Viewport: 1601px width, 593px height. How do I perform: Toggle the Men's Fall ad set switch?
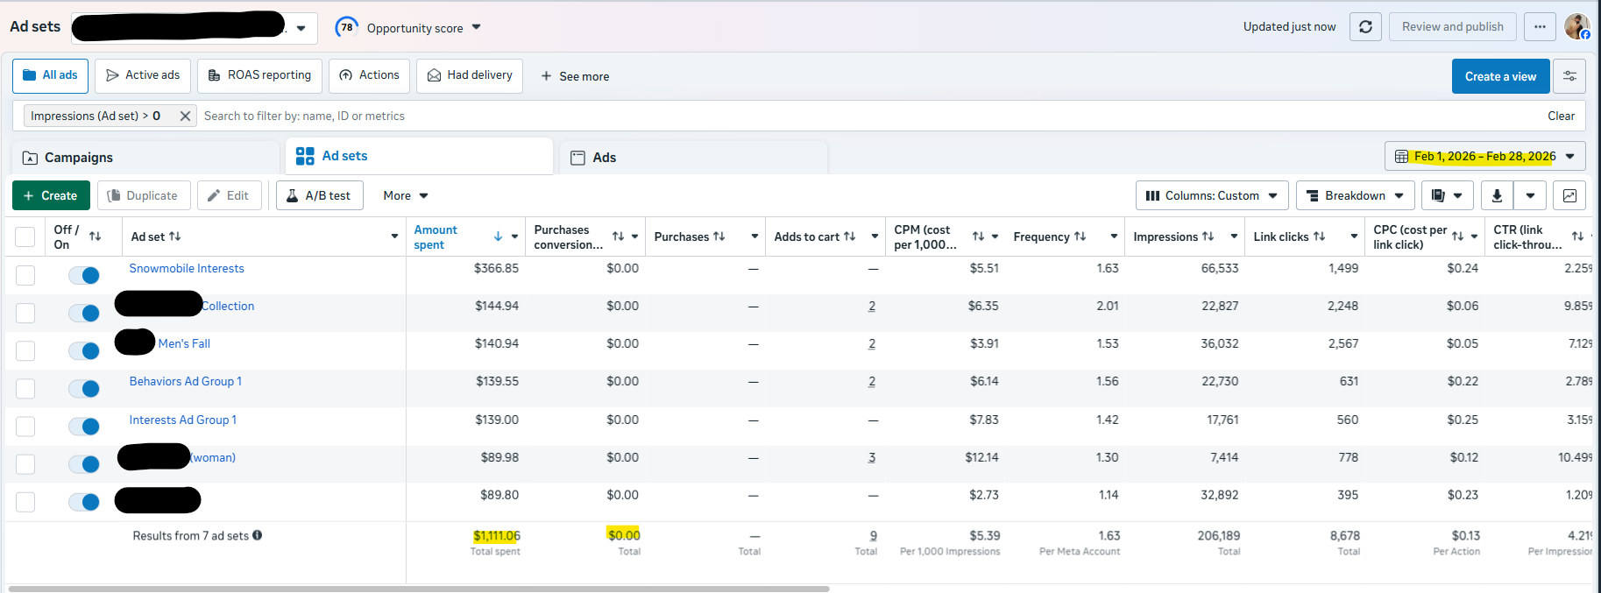coord(84,350)
